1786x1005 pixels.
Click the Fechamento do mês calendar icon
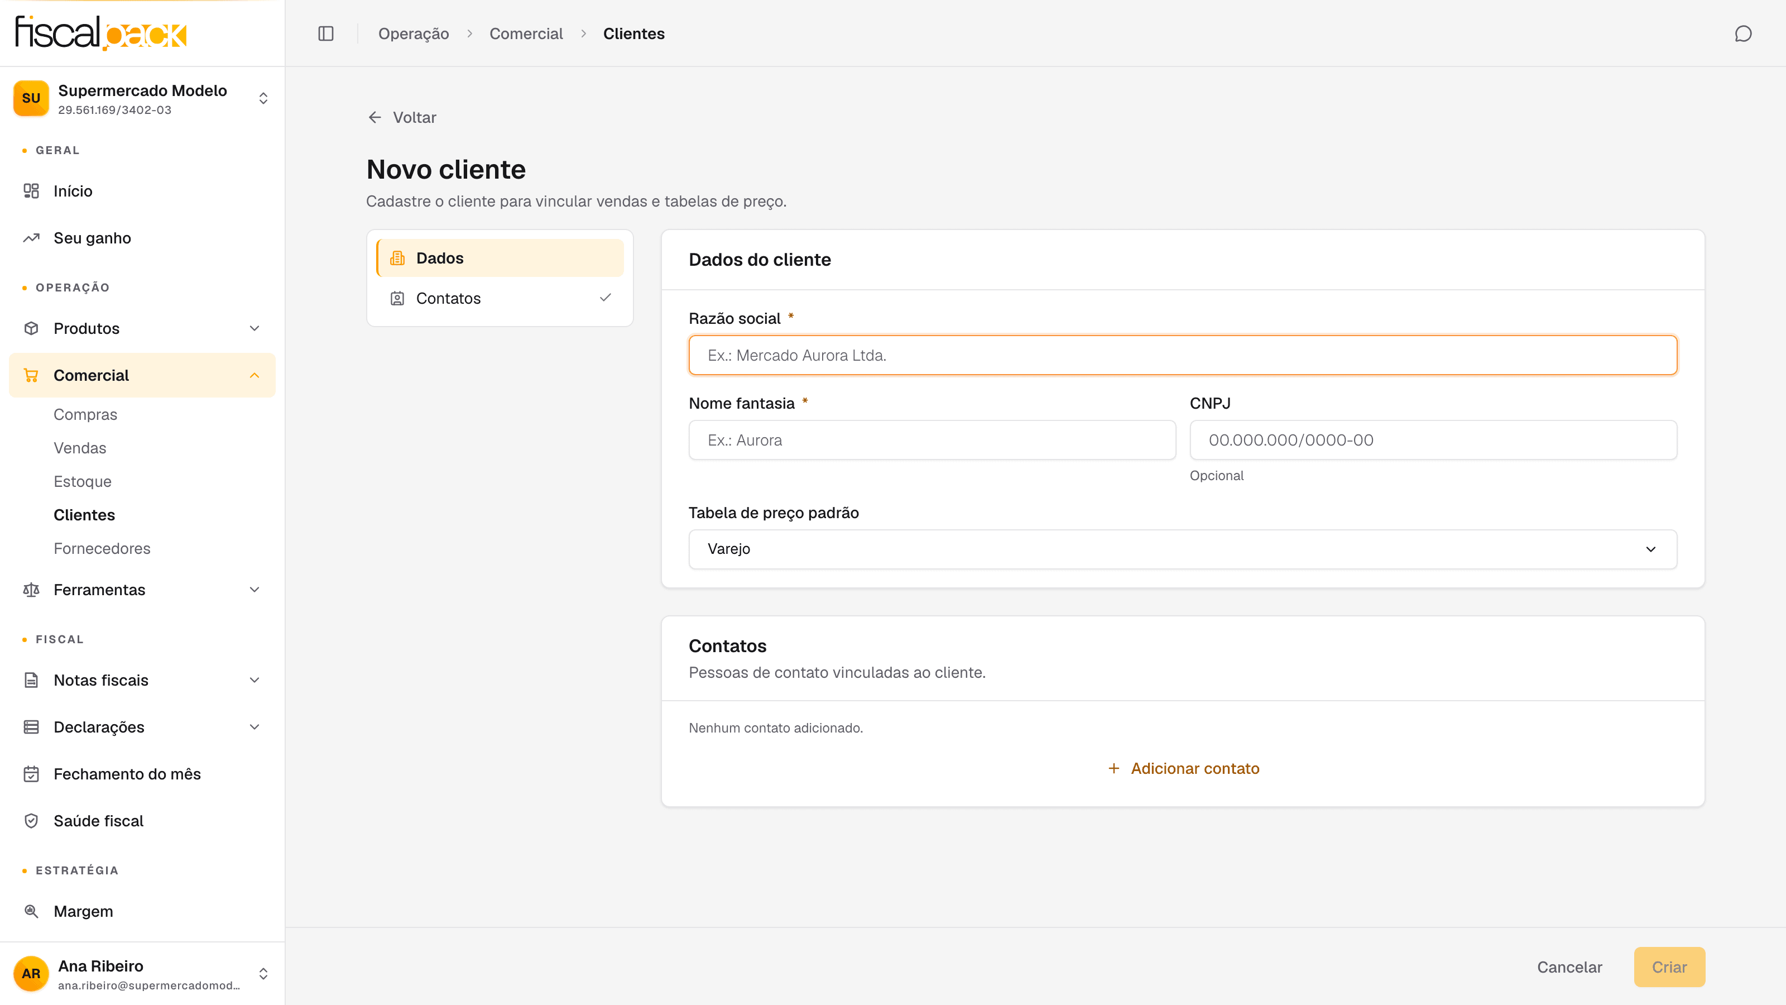point(31,774)
